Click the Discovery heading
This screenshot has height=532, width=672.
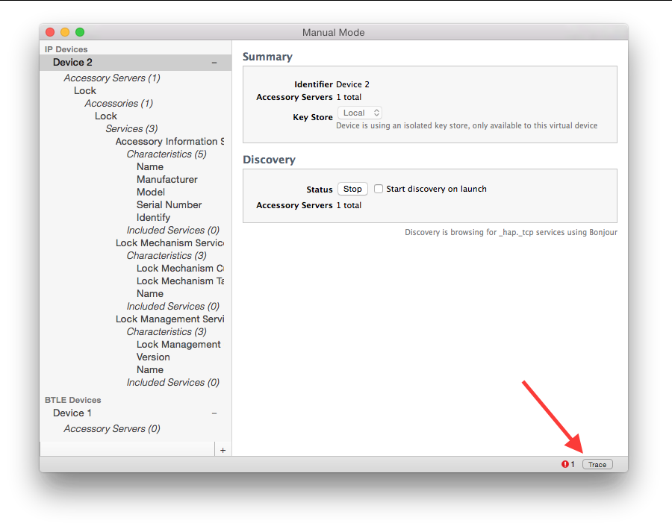269,160
